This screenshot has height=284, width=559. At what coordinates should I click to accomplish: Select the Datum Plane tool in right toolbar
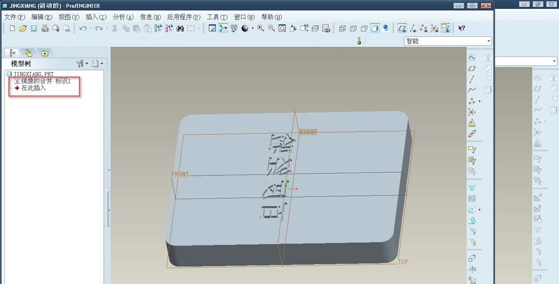tap(472, 68)
